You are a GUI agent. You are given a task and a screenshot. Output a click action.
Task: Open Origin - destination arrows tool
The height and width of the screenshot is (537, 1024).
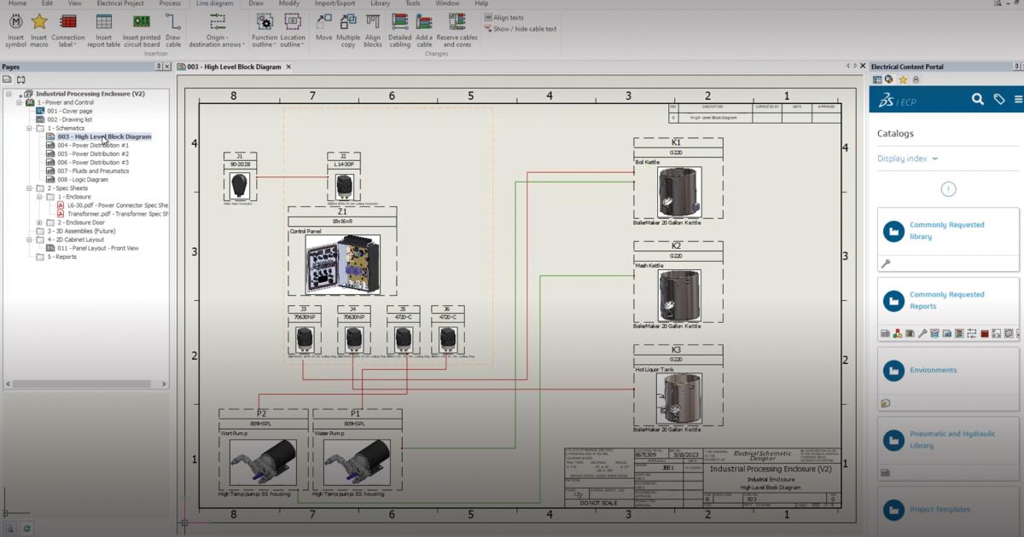217,30
